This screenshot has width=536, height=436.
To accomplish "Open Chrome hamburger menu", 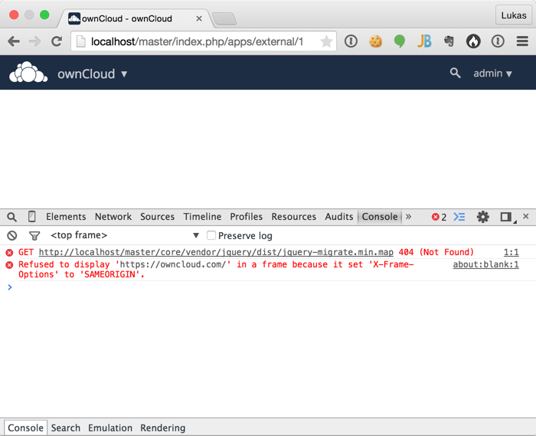I will tap(522, 42).
